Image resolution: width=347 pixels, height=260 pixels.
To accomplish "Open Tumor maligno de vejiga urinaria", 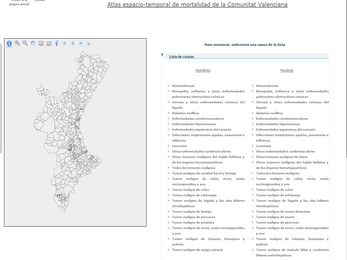I will point(197,250).
